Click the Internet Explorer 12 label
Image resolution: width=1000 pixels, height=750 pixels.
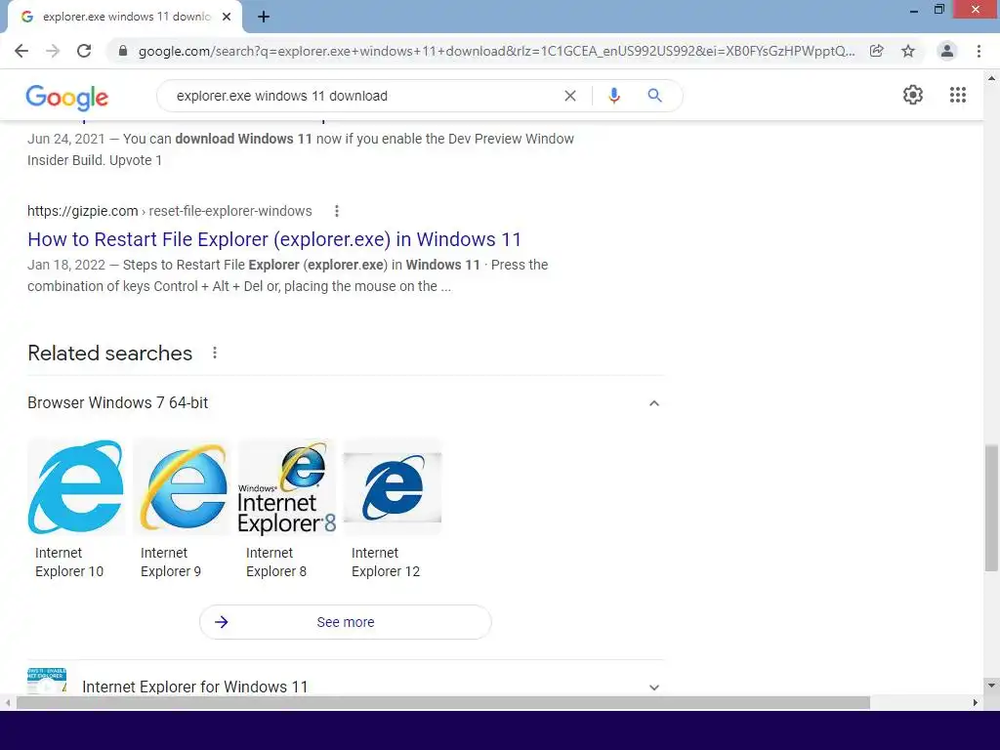click(x=386, y=562)
